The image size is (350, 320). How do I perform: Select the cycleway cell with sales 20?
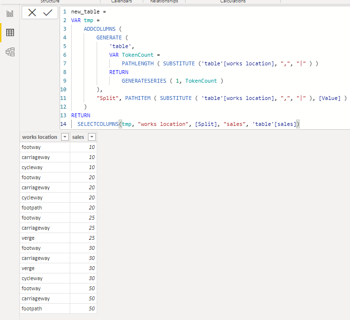click(45, 197)
